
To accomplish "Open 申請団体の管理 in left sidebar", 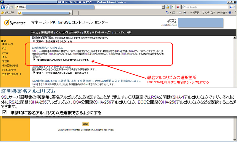I will pyautogui.click(x=10, y=66).
